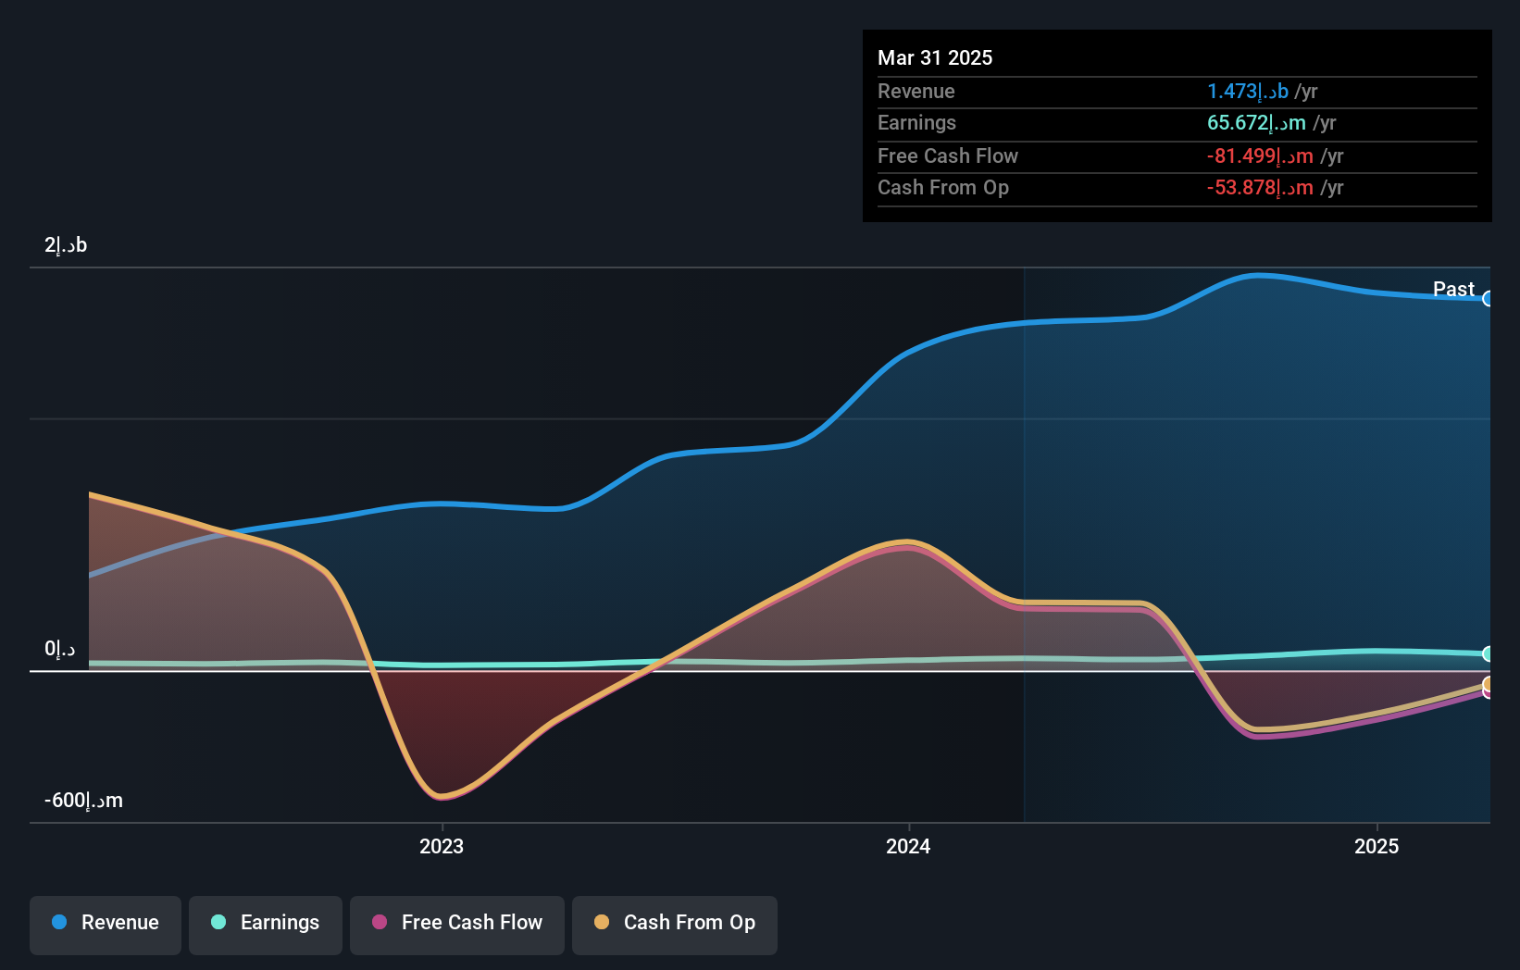Toggle the Cash From Op legend button

(x=675, y=925)
